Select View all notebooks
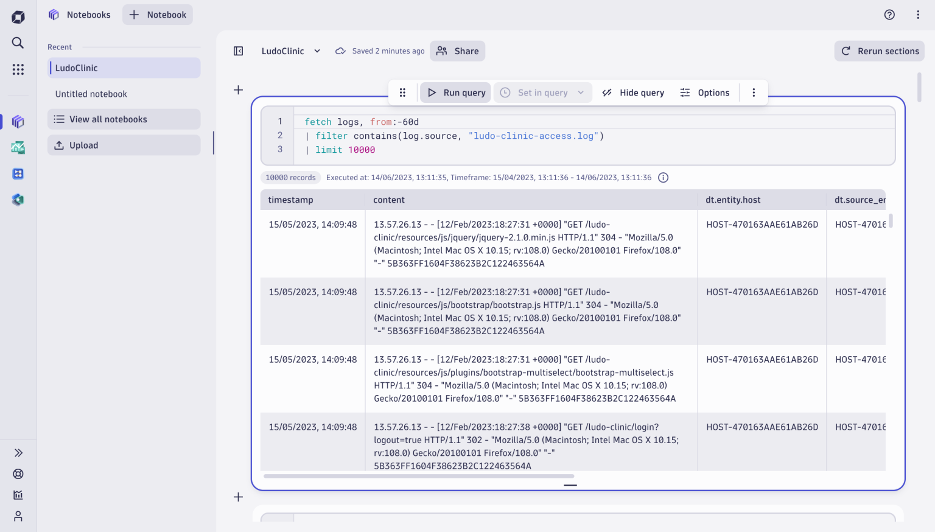 click(108, 119)
